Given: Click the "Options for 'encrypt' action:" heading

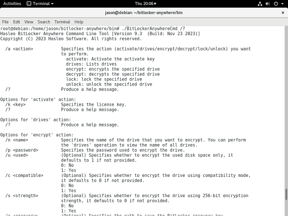Looking at the screenshot, I should click(x=37, y=135).
